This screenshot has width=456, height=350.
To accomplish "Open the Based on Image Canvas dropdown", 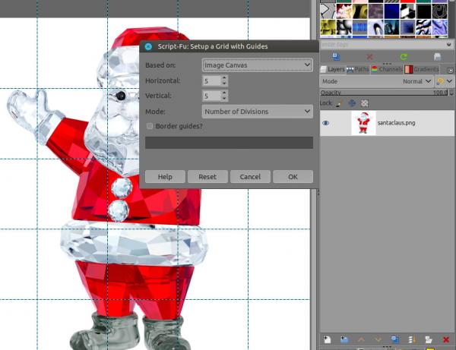I will [x=258, y=65].
